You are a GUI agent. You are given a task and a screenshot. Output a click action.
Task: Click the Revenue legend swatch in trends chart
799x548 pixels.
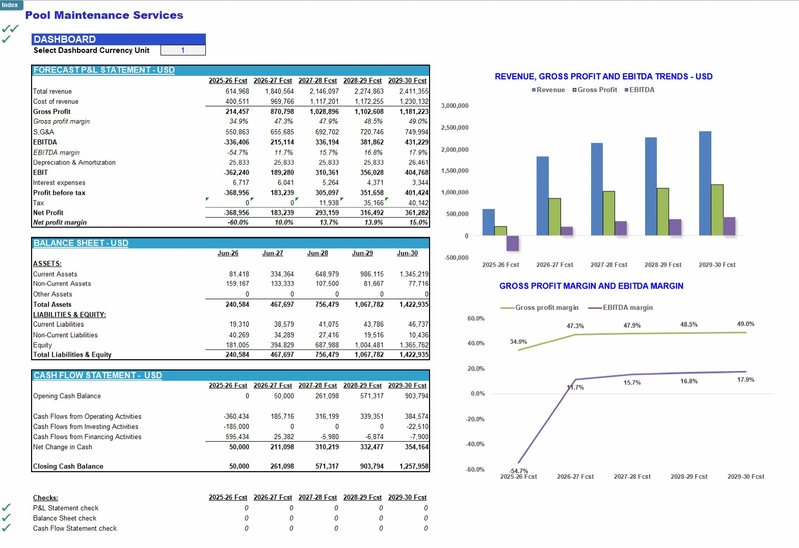point(534,90)
